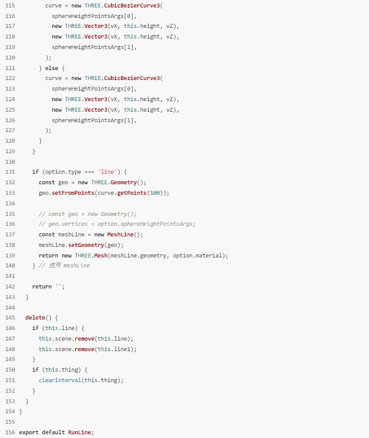Image resolution: width=369 pixels, height=438 pixels.
Task: Click the 'line' string literal
Action: tap(107, 172)
